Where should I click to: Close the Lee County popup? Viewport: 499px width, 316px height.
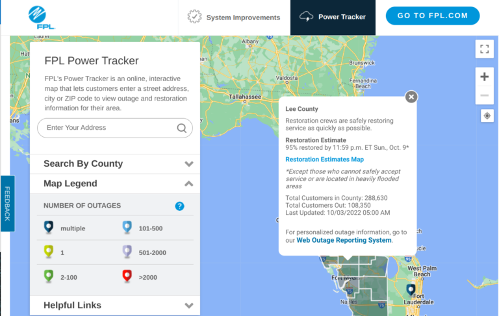[x=411, y=97]
